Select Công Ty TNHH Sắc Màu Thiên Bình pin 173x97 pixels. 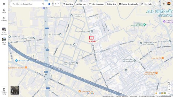tap(141, 43)
